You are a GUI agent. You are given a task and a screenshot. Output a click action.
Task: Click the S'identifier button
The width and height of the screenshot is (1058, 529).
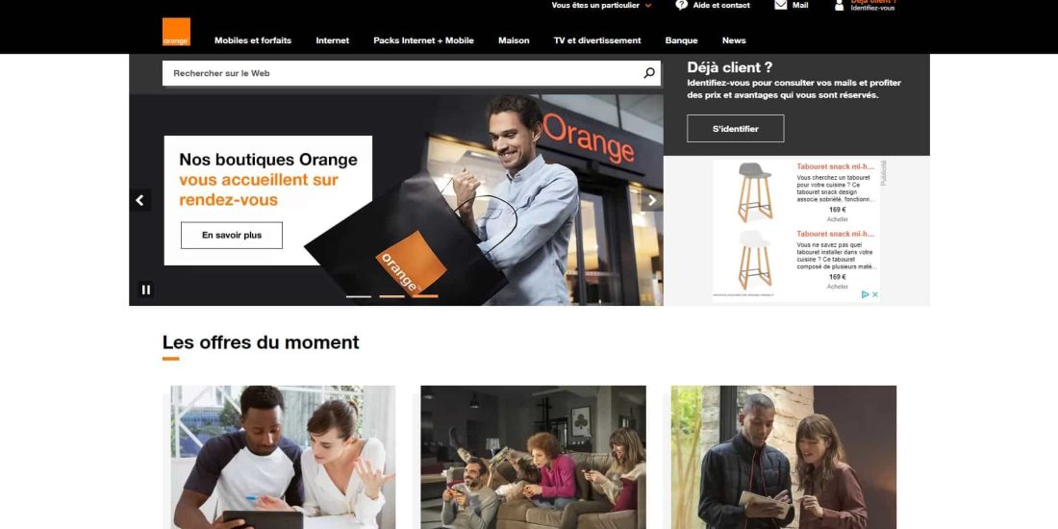[x=736, y=128]
